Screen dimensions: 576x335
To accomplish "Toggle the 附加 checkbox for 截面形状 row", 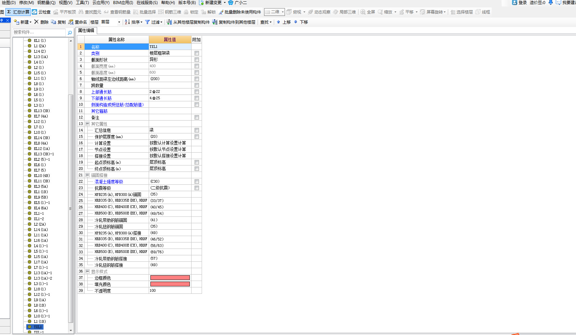I will [x=197, y=59].
